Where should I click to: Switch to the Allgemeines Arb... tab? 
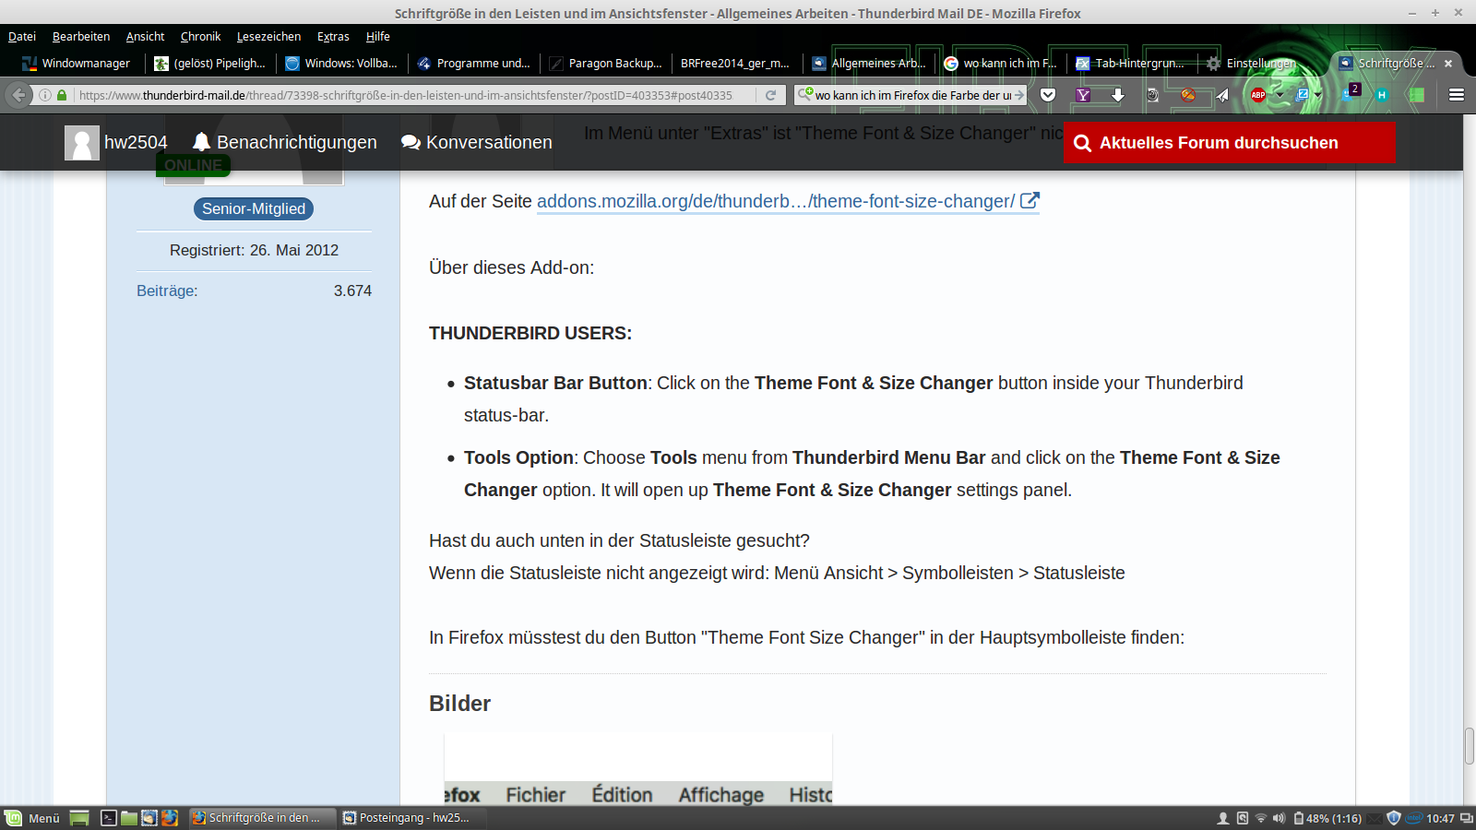click(868, 64)
